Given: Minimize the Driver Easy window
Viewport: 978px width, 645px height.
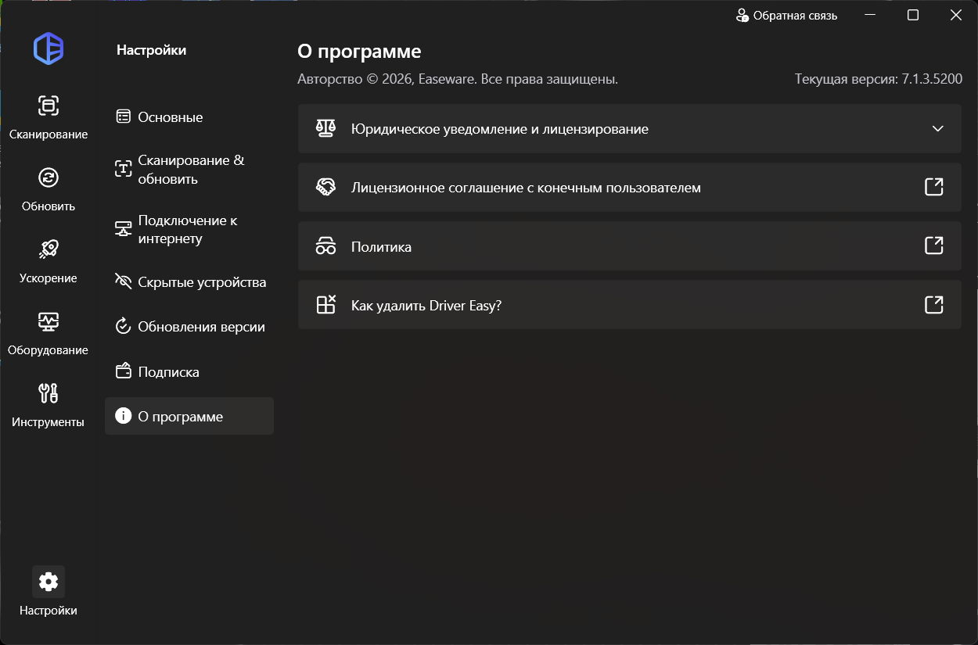Looking at the screenshot, I should pyautogui.click(x=870, y=15).
